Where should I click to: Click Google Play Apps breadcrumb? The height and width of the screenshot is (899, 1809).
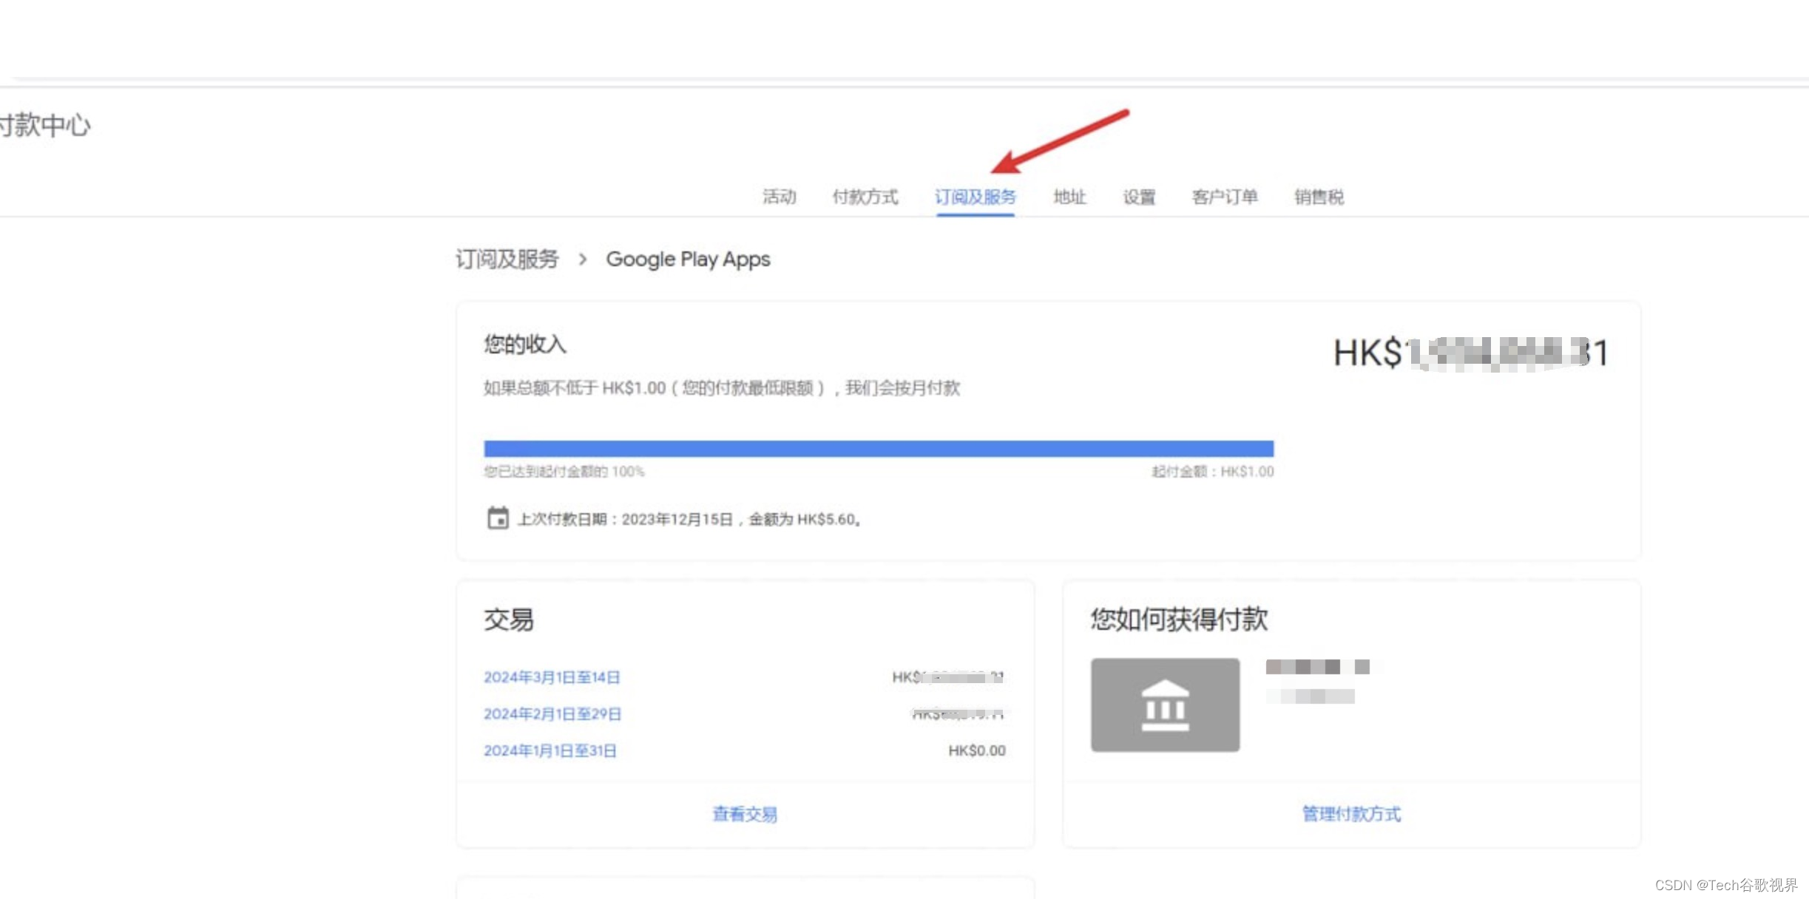[x=688, y=259]
